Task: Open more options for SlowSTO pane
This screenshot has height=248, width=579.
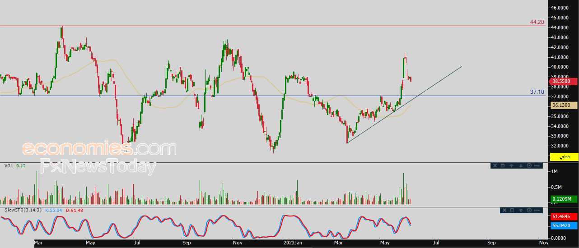Action: coord(537,210)
